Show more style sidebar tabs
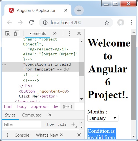 (50, 115)
